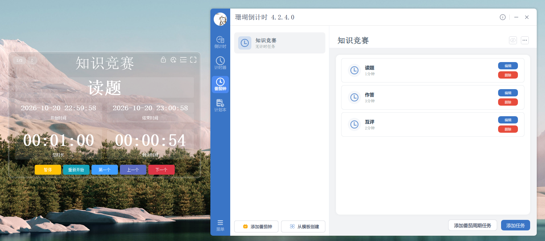Delete the 作答 task

pos(508,102)
